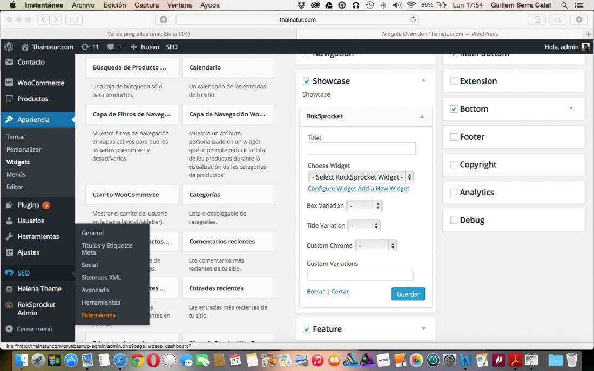Open the Custom Chrome dropdown
The width and height of the screenshot is (594, 371).
[x=376, y=246]
